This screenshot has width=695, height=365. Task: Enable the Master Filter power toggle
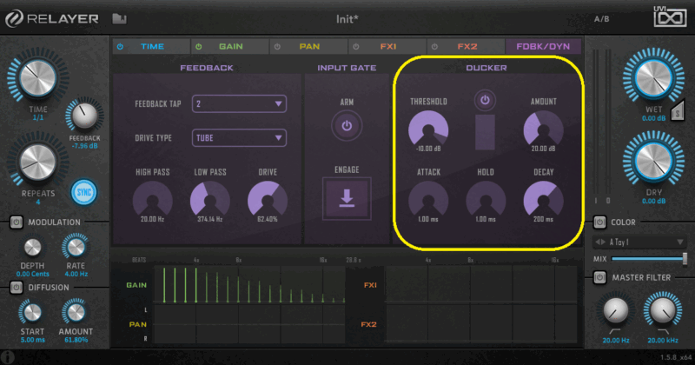click(599, 277)
